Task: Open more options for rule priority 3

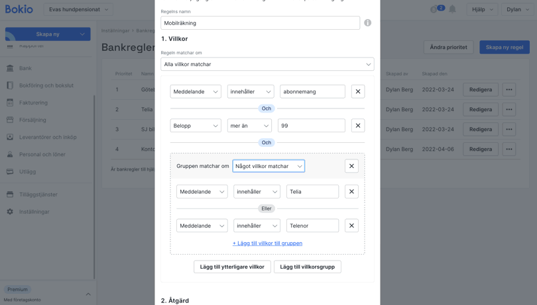Action: [x=509, y=129]
